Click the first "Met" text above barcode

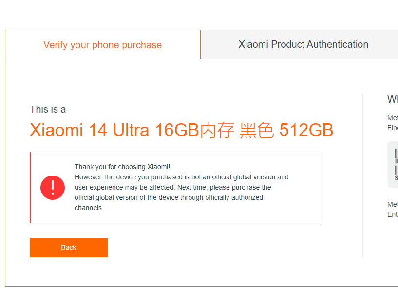[x=393, y=118]
